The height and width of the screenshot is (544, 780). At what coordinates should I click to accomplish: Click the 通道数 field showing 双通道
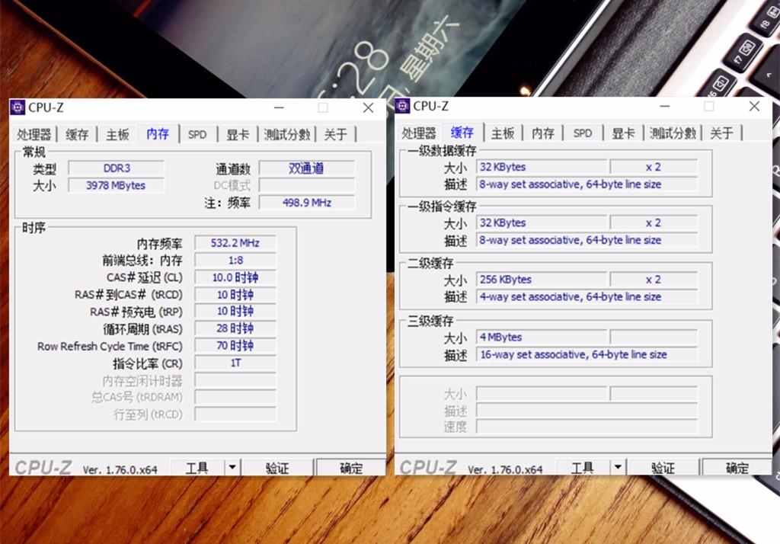(306, 168)
